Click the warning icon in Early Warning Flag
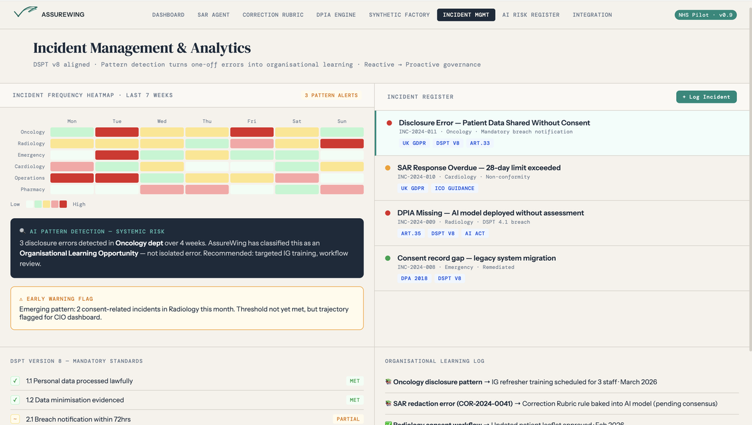This screenshot has width=752, height=425. [21, 299]
